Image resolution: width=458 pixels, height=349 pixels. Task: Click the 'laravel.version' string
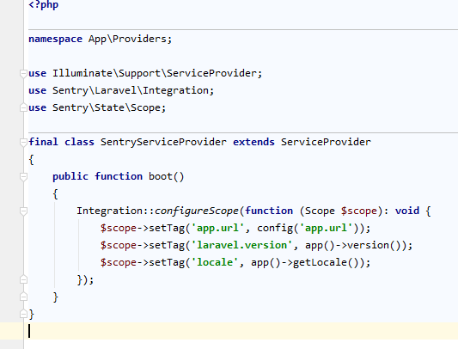coord(241,245)
